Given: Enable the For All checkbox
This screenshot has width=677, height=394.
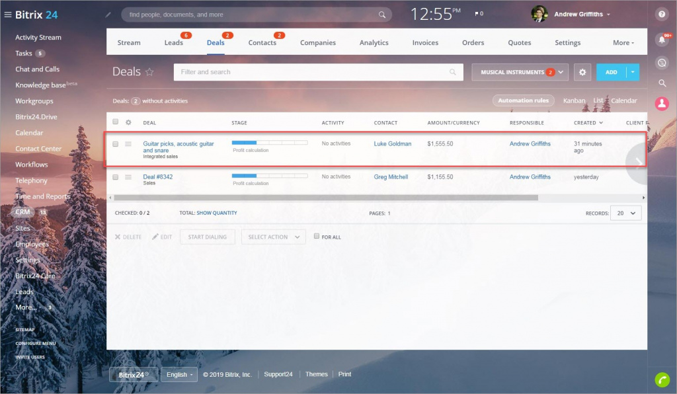Looking at the screenshot, I should click(317, 236).
